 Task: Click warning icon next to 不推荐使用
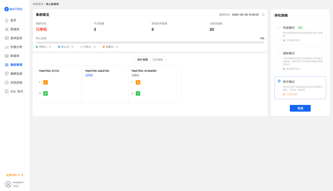(x=284, y=94)
